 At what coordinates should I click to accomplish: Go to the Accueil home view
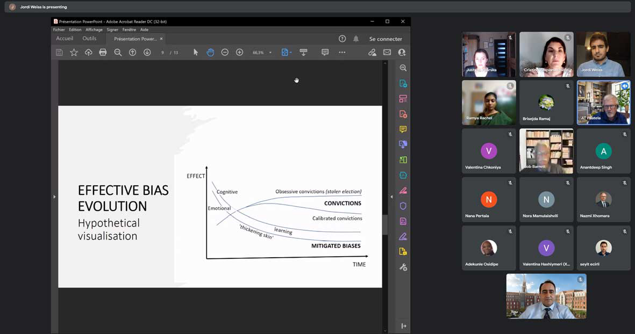(x=65, y=39)
